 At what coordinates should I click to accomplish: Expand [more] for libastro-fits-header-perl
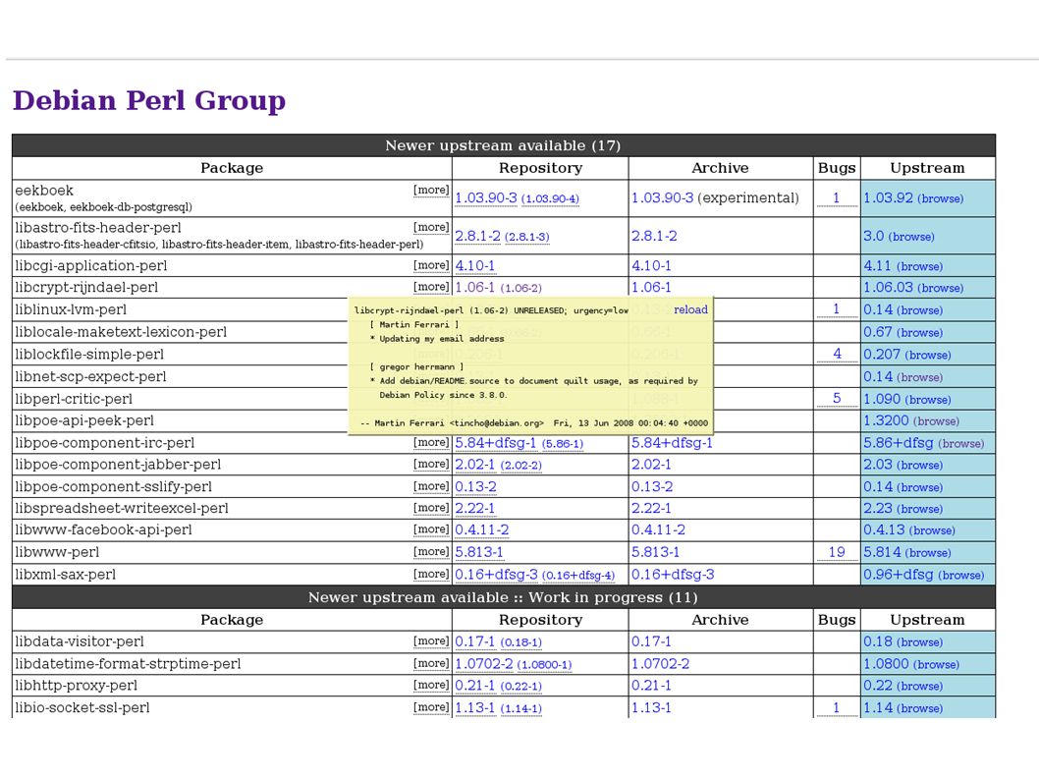tap(431, 227)
